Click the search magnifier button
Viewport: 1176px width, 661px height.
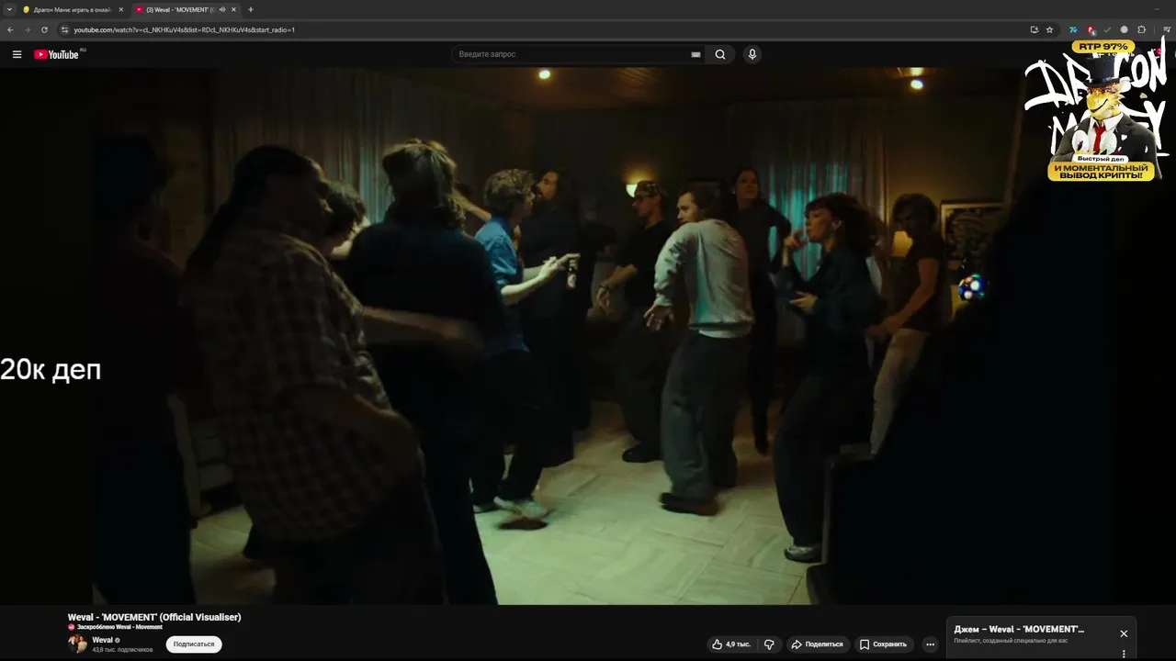[x=720, y=54]
